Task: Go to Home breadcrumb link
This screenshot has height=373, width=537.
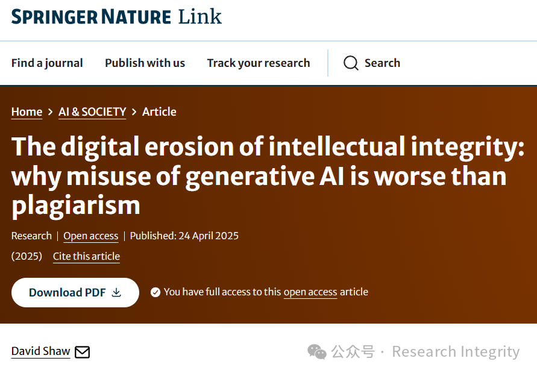Action: click(x=27, y=112)
